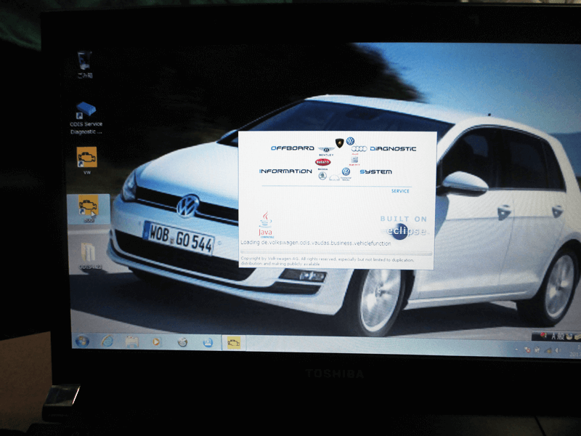Click the red Bugatti logo on the splash
The image size is (581, 436).
[322, 162]
